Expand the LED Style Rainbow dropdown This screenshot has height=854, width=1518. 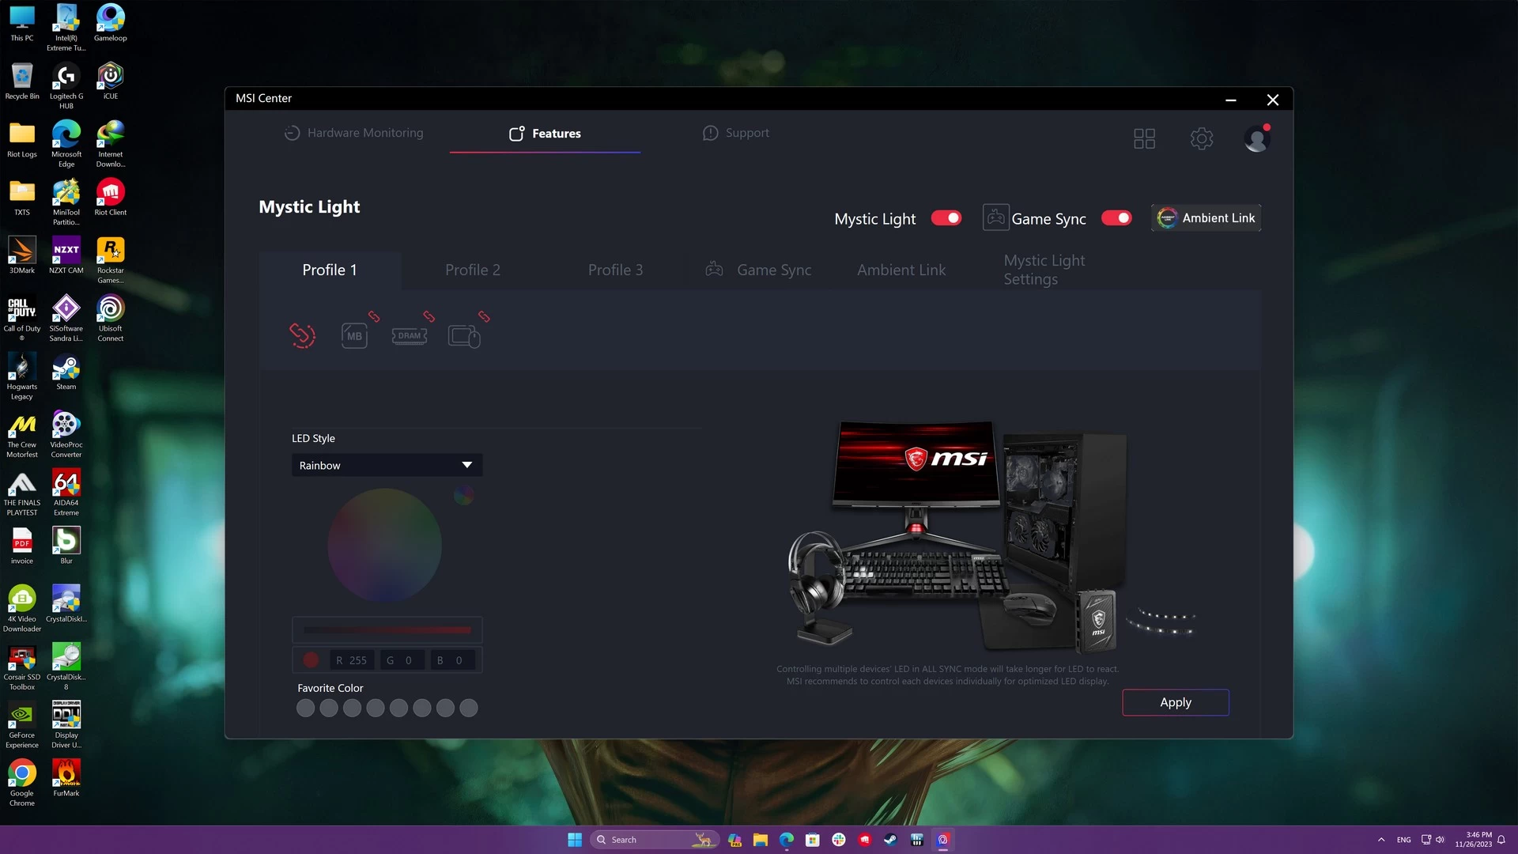pos(387,465)
